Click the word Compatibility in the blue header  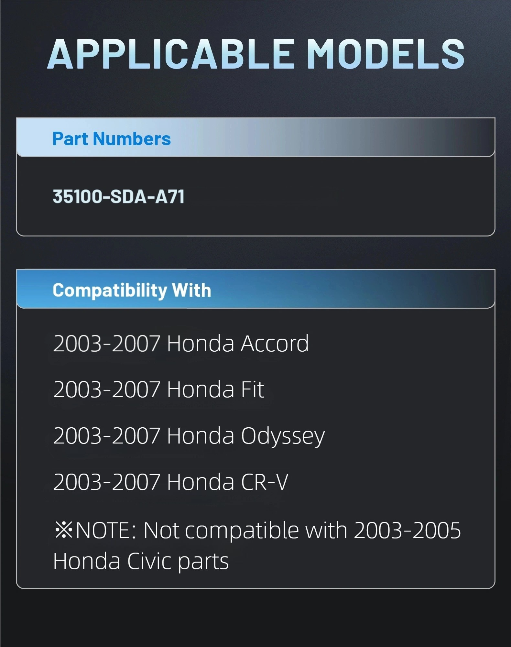point(109,290)
